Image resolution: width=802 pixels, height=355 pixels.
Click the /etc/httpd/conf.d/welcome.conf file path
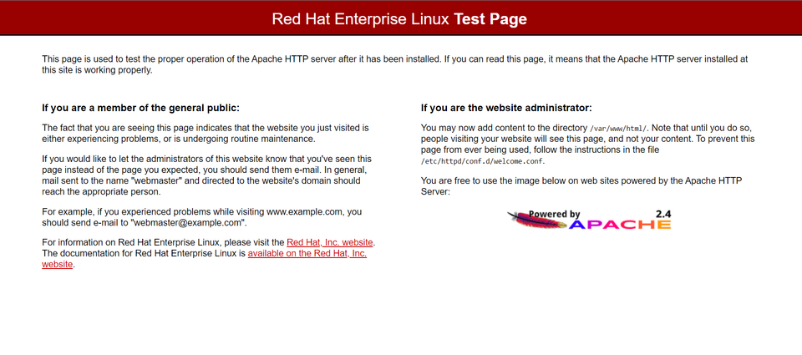pyautogui.click(x=482, y=160)
